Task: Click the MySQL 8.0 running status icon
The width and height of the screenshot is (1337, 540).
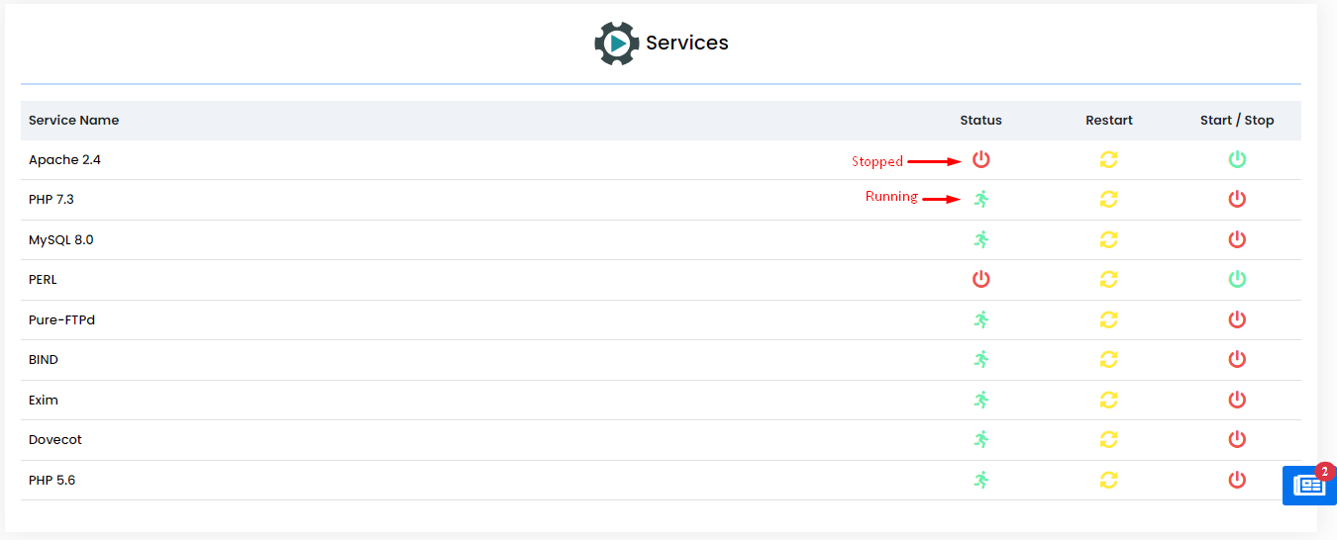Action: coord(980,239)
